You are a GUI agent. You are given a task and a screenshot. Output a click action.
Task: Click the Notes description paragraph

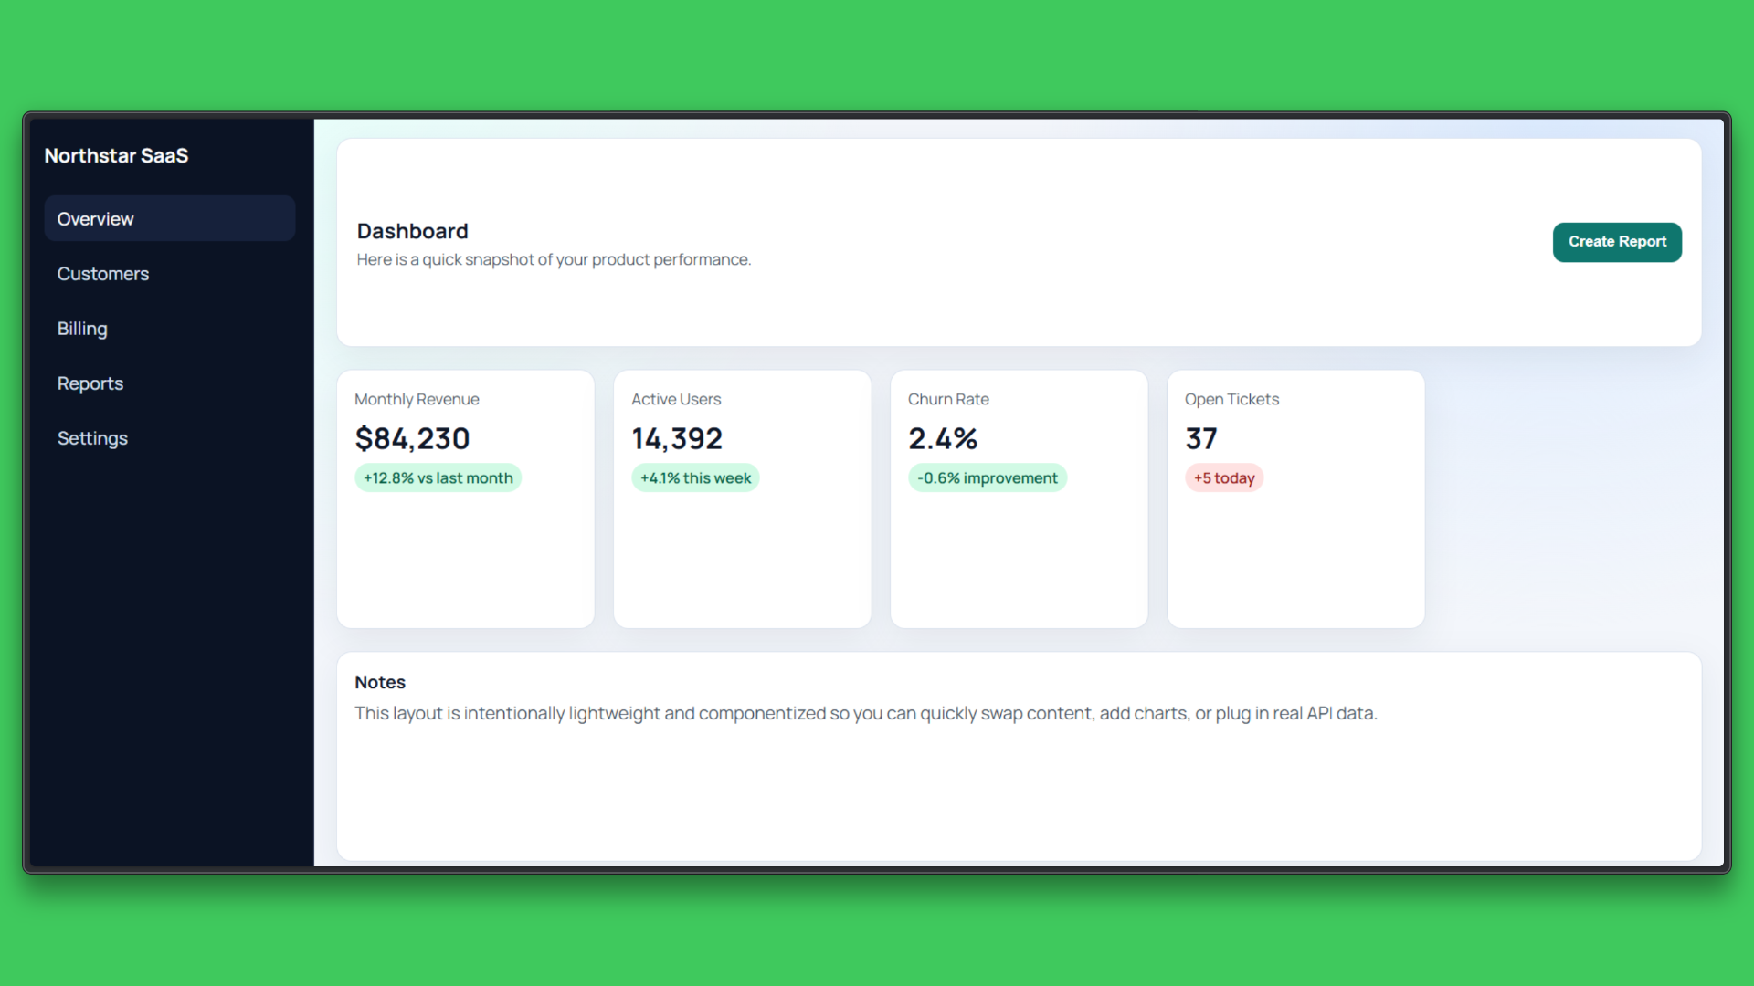coord(865,714)
